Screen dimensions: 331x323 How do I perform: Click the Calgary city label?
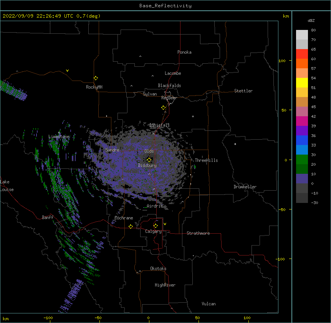coord(153,231)
